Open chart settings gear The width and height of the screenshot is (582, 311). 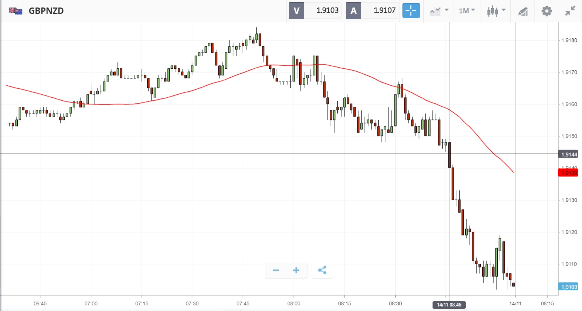547,11
